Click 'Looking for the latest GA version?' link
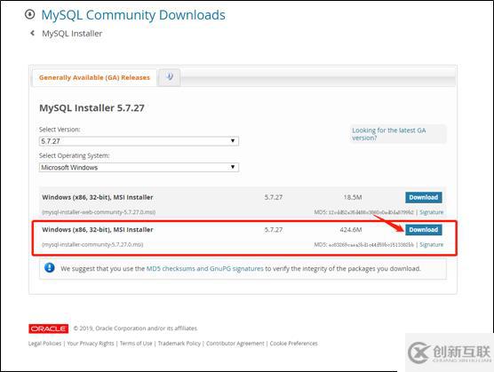The width and height of the screenshot is (494, 372). point(389,134)
